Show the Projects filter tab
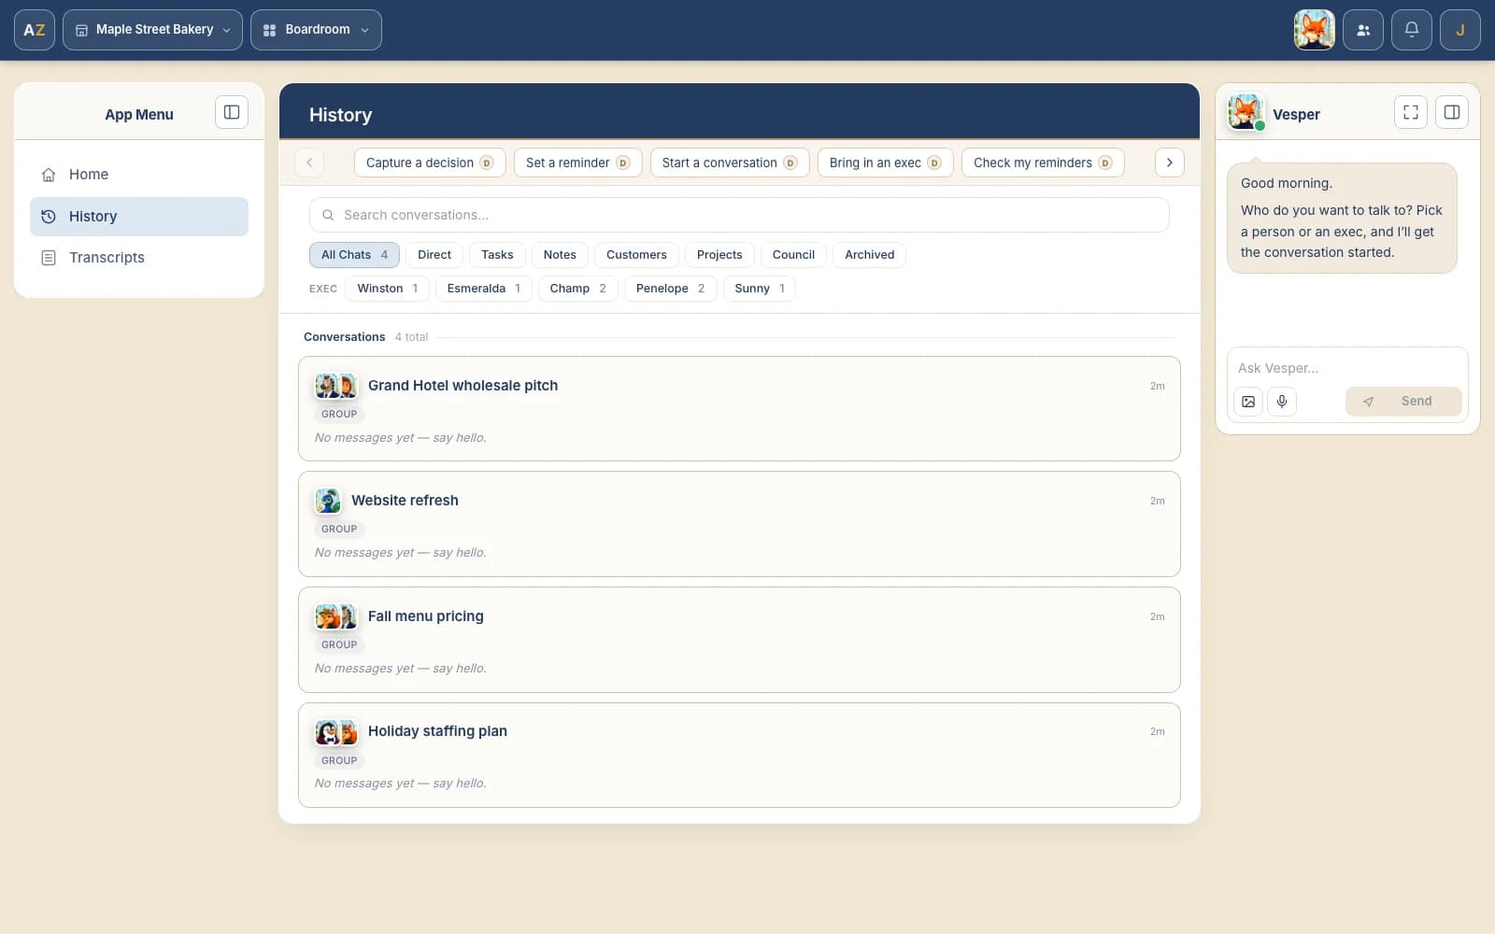 coord(719,255)
